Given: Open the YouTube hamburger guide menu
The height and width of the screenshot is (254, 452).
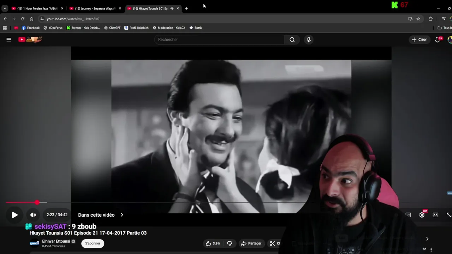Looking at the screenshot, I should point(9,40).
